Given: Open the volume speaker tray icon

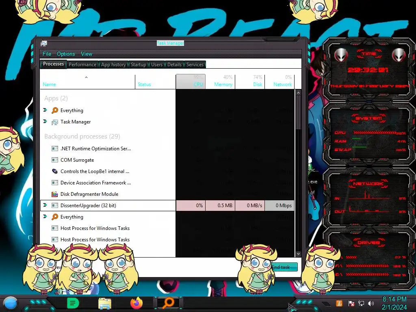Looking at the screenshot, I should point(371,303).
